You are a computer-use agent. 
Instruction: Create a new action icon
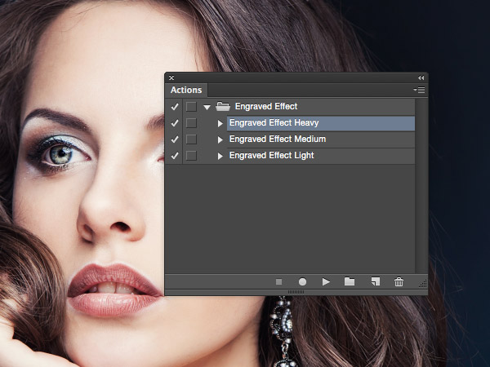tap(376, 282)
